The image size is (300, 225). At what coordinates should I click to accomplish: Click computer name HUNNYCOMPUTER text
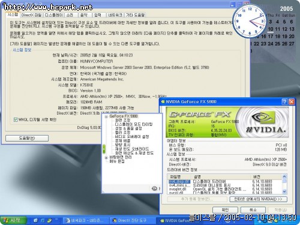point(97,61)
